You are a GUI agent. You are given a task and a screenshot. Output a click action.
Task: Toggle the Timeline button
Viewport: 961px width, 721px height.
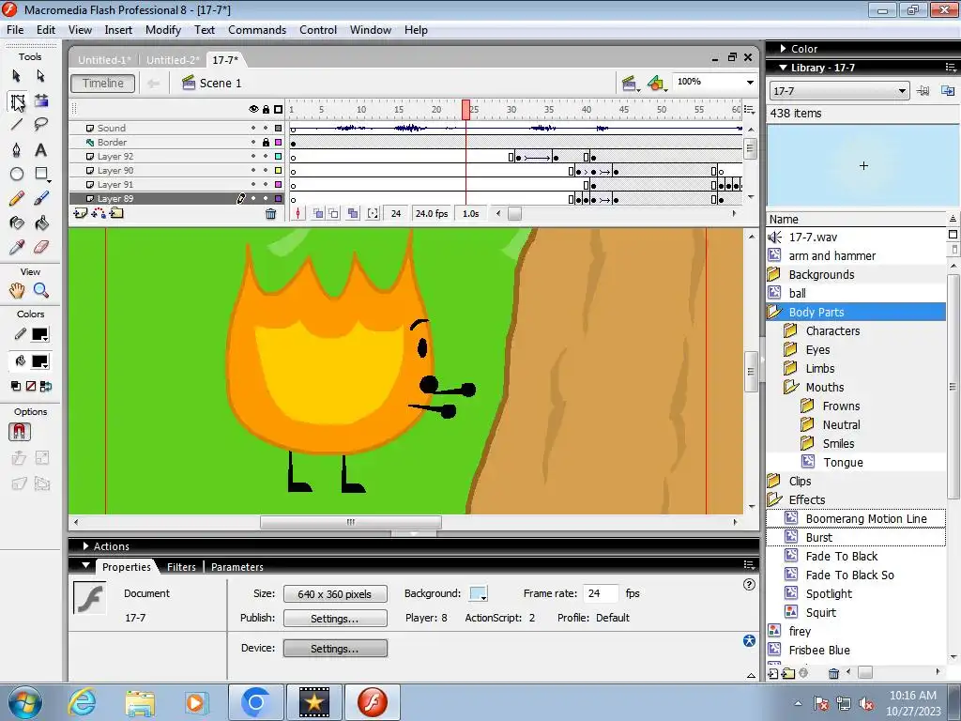point(102,84)
